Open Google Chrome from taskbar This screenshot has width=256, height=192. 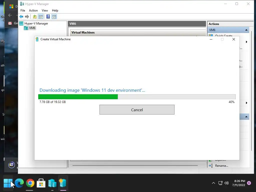click(x=30, y=183)
